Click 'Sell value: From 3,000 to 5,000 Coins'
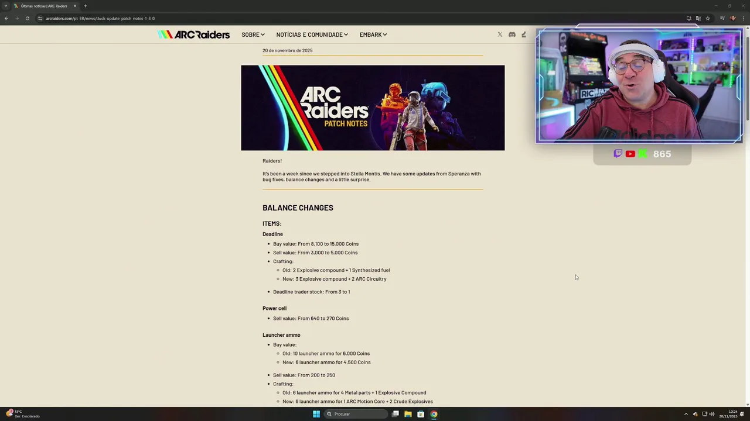The height and width of the screenshot is (421, 750). pos(315,253)
